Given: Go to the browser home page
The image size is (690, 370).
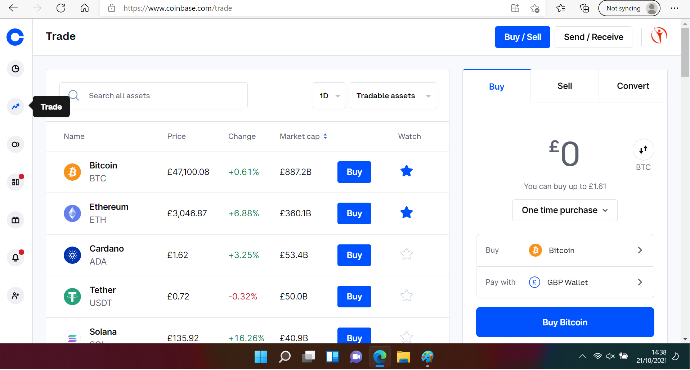Looking at the screenshot, I should click(x=85, y=8).
